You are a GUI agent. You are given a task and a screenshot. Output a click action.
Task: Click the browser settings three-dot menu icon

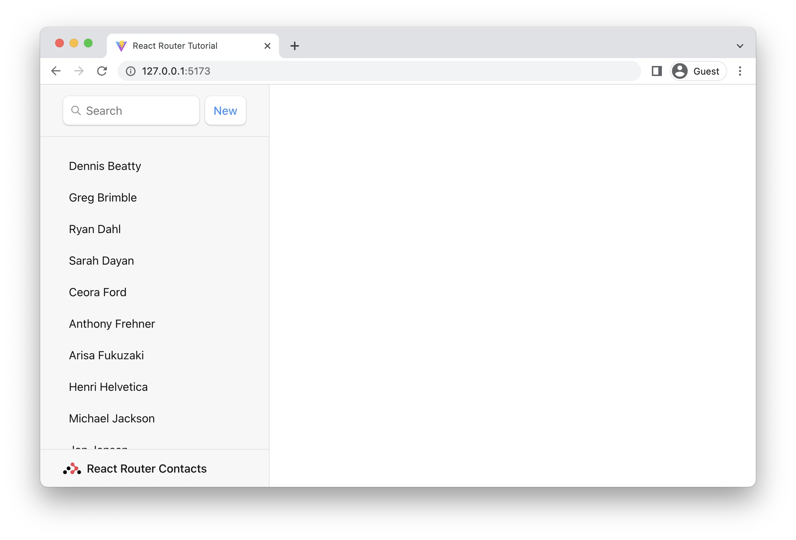740,71
